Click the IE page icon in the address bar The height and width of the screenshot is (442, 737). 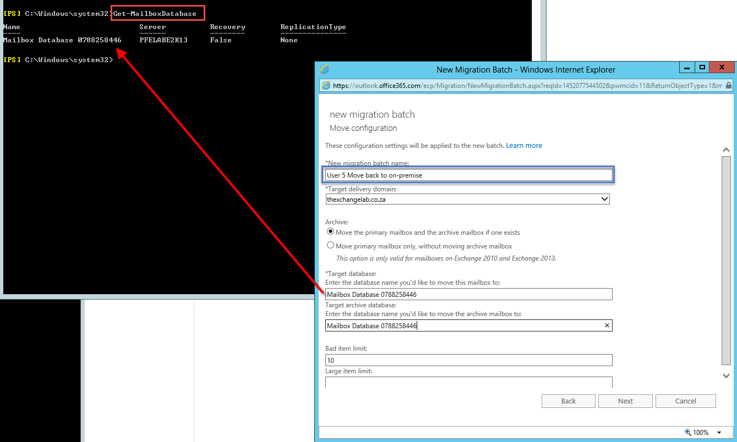(x=326, y=85)
